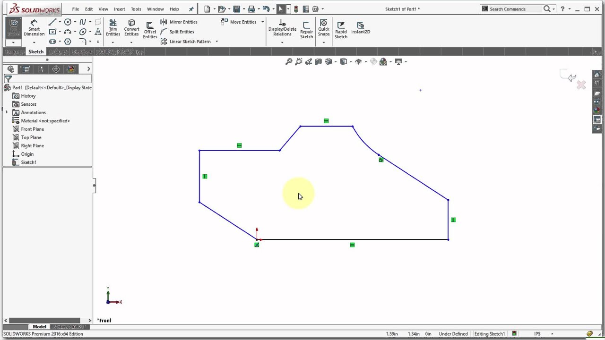Enable Rapid Sketch
Viewport: 605px width, 340px height.
pyautogui.click(x=341, y=30)
